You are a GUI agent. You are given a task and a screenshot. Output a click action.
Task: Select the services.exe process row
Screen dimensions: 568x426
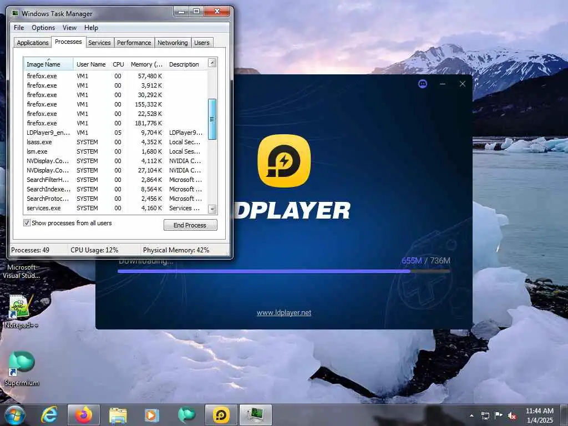pyautogui.click(x=115, y=208)
